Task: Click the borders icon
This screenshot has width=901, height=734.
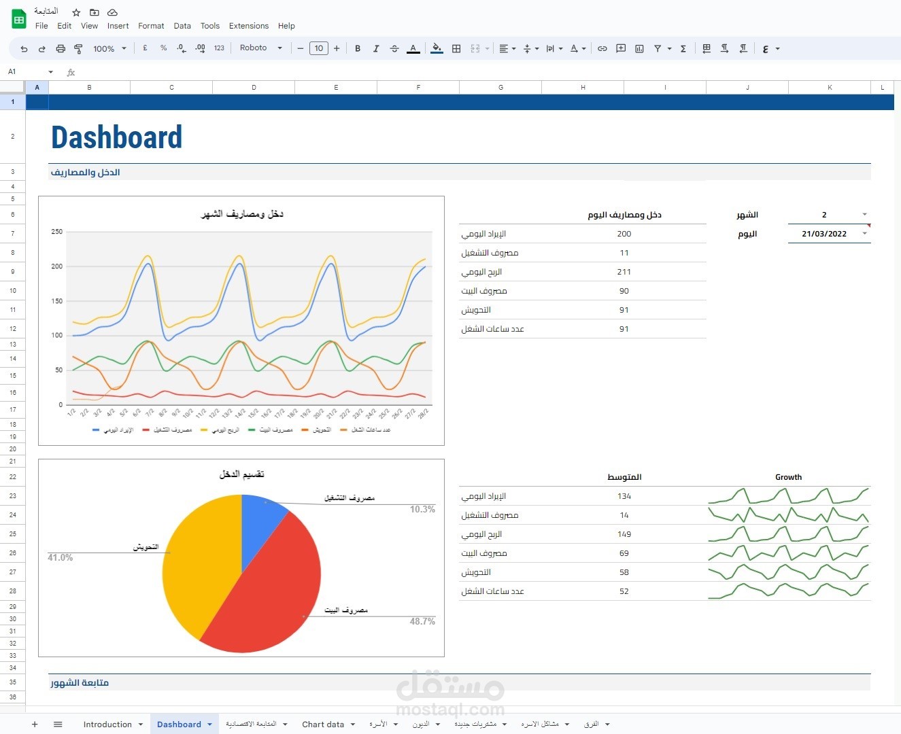Action: pos(456,49)
